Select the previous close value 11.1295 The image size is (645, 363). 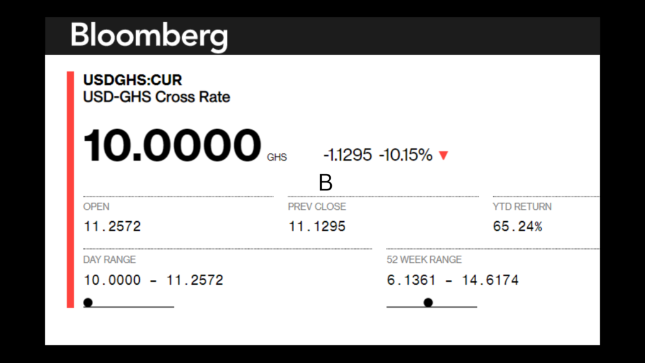[x=317, y=226]
